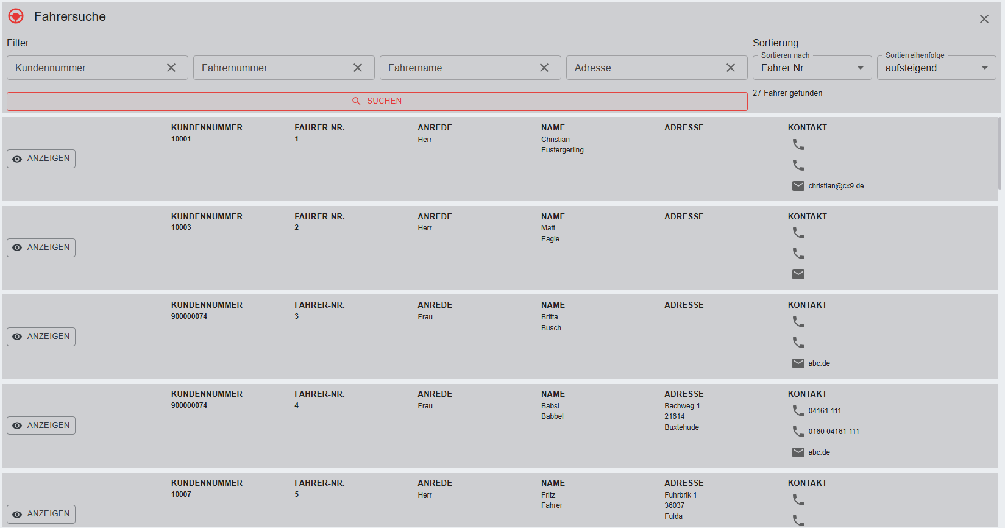Focus the Fahrername input field
The width and height of the screenshot is (1005, 528).
point(457,68)
